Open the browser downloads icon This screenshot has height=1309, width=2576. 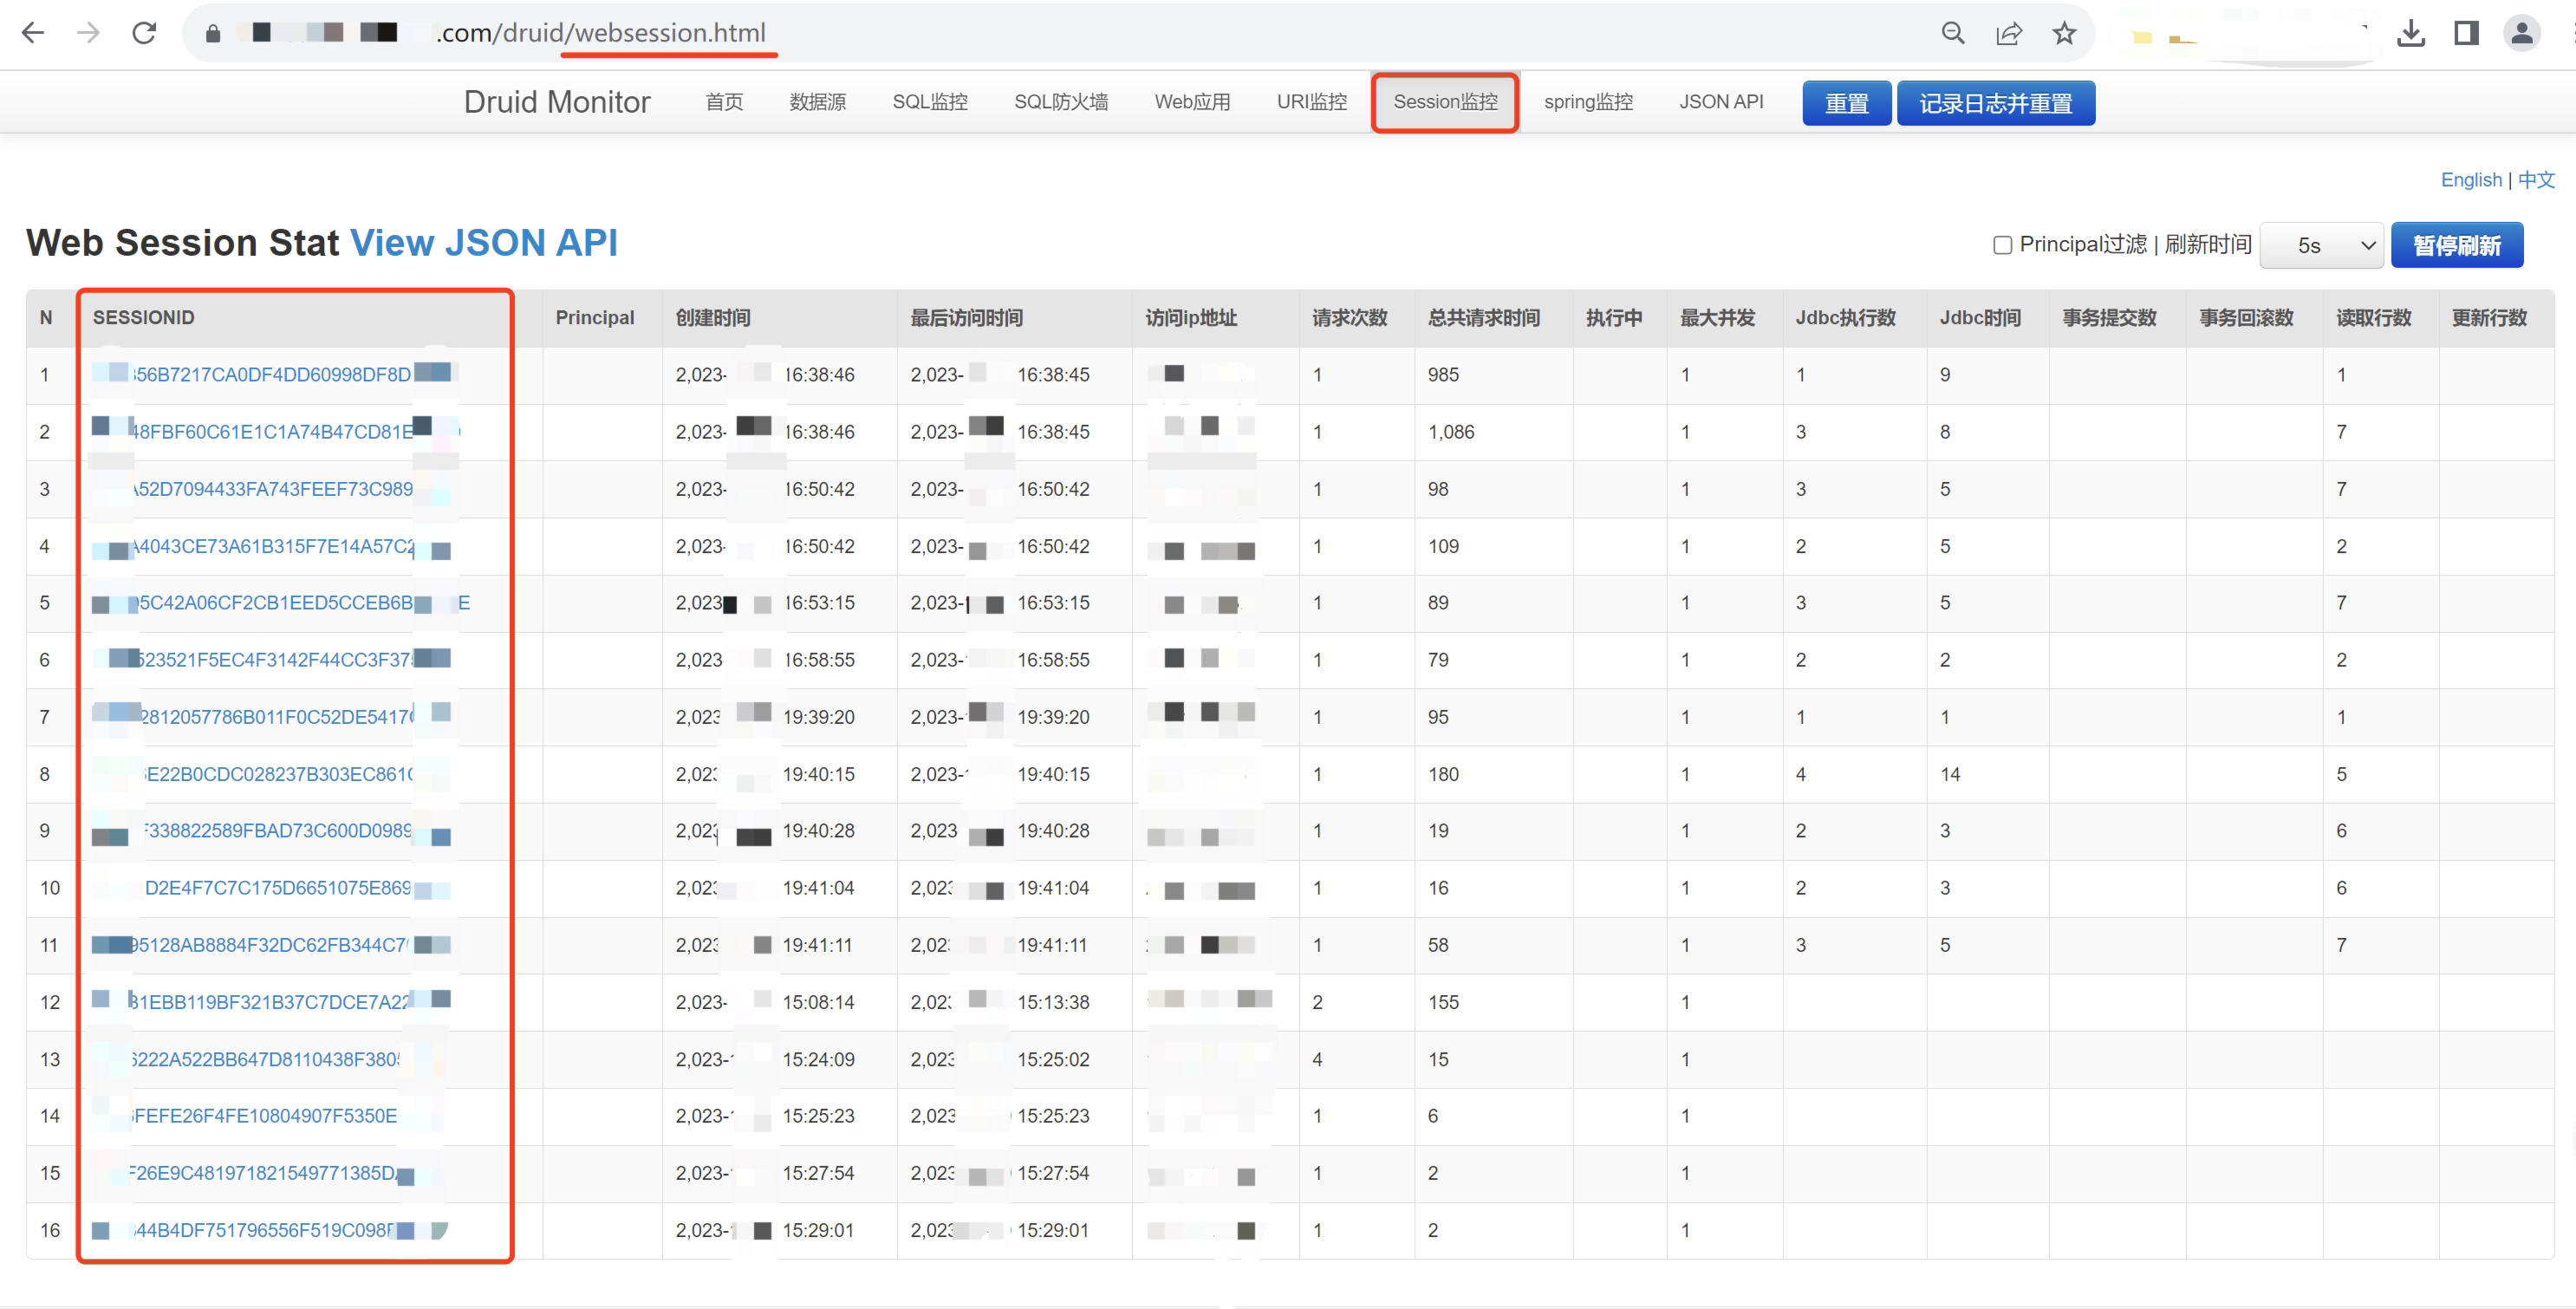coord(2411,33)
